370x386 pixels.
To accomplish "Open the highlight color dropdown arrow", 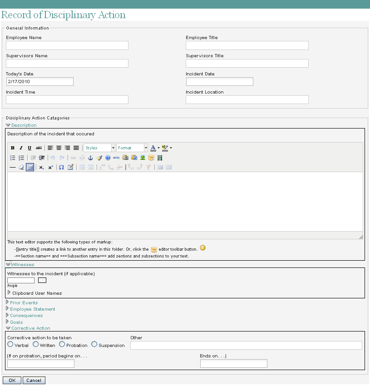I will (171, 148).
